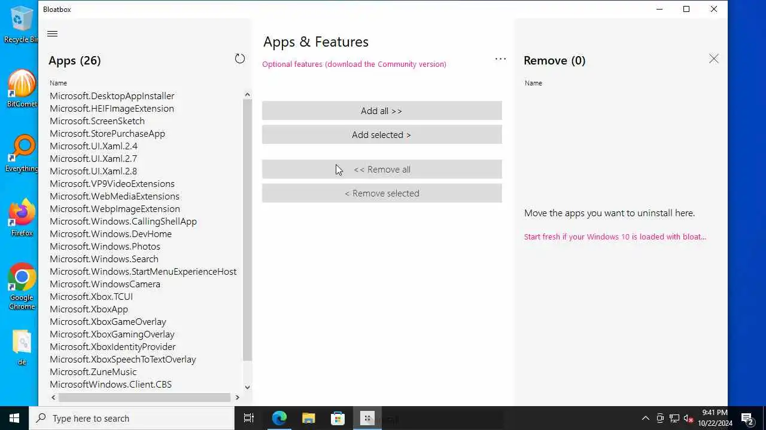Select Microsoft.ZuneMusic entry
Viewport: 766px width, 430px height.
click(93, 371)
